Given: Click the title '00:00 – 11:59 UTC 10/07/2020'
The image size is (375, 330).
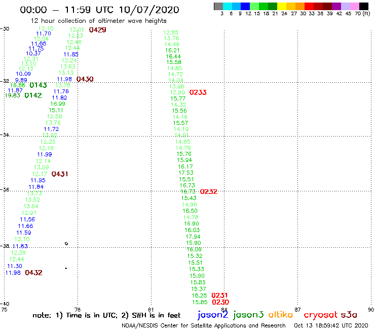Looking at the screenshot, I should (x=99, y=10).
